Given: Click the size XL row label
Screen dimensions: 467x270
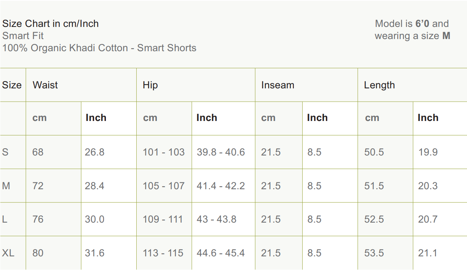Looking at the screenshot, I should point(8,253).
